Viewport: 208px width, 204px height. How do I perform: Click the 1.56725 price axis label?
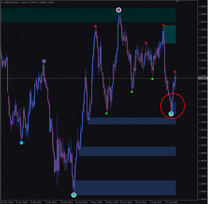click(x=203, y=45)
